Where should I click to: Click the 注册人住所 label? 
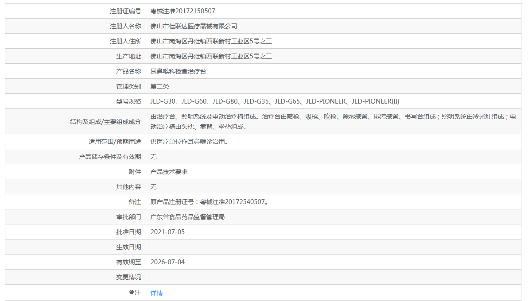tap(125, 41)
